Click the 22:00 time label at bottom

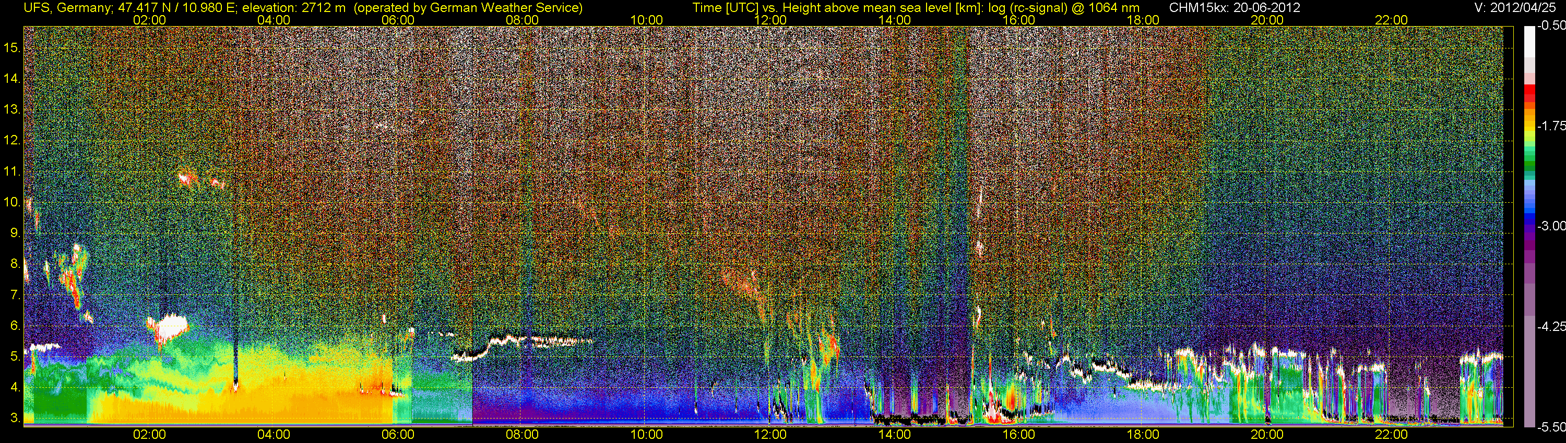click(1391, 435)
